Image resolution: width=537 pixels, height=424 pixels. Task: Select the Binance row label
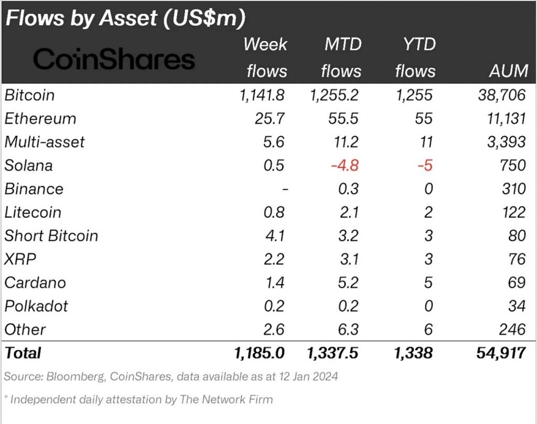[34, 189]
